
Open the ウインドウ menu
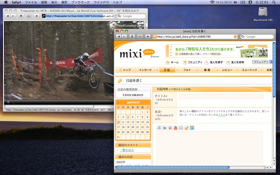(101, 2)
